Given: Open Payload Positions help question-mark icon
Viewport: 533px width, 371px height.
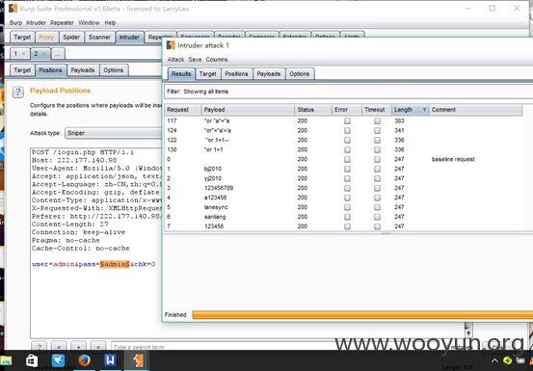Looking at the screenshot, I should pyautogui.click(x=18, y=93).
